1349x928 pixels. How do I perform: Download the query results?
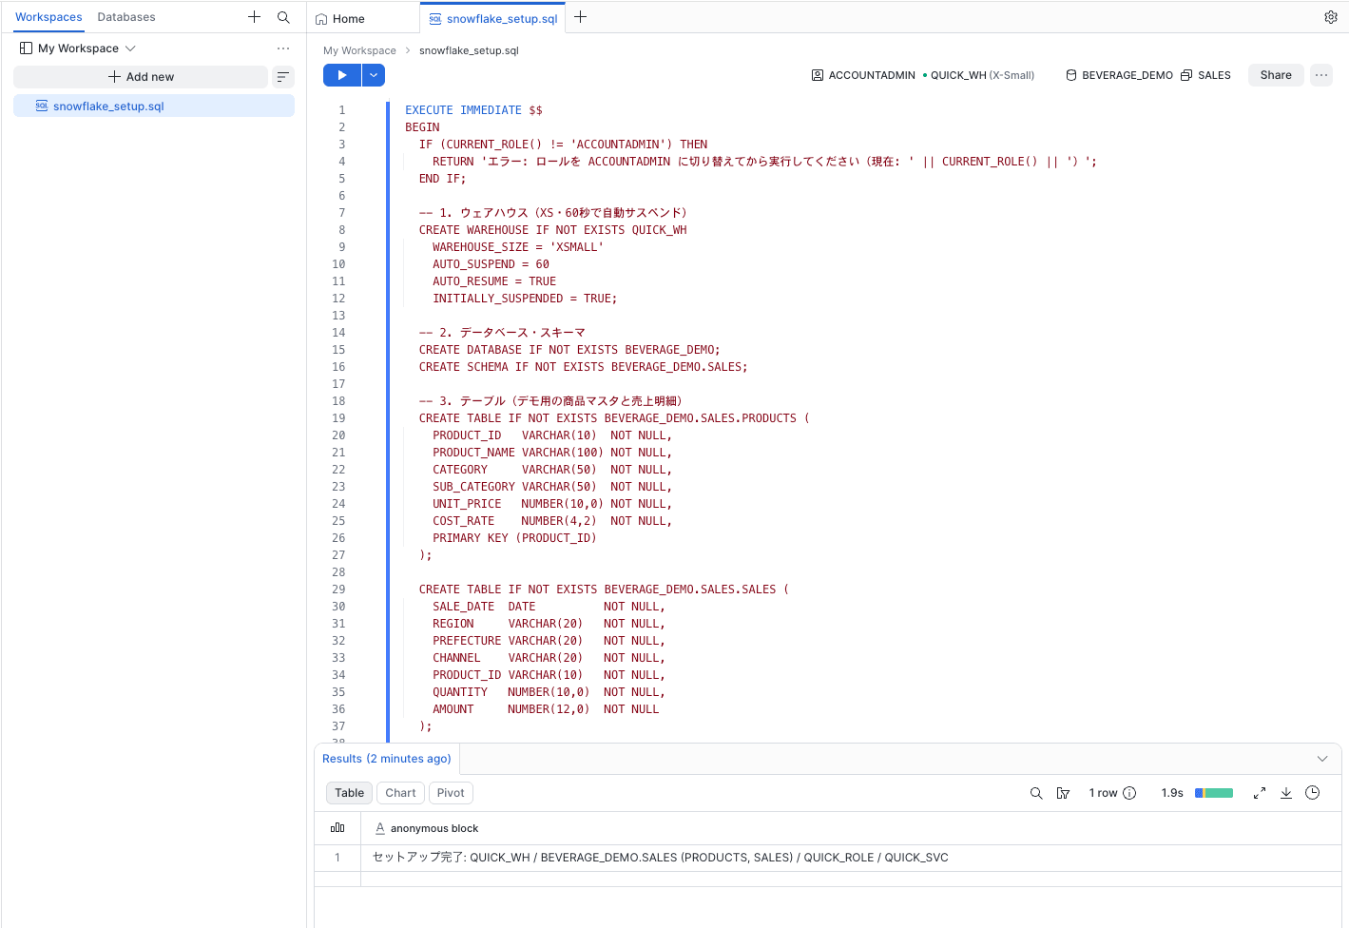click(1286, 793)
